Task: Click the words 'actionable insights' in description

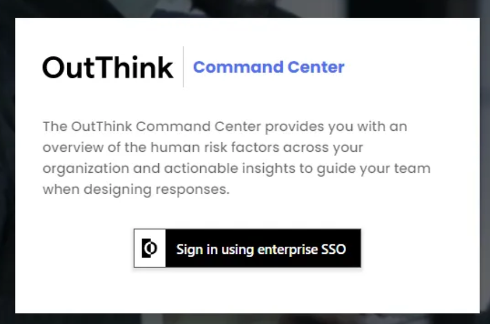Action: click(x=230, y=168)
